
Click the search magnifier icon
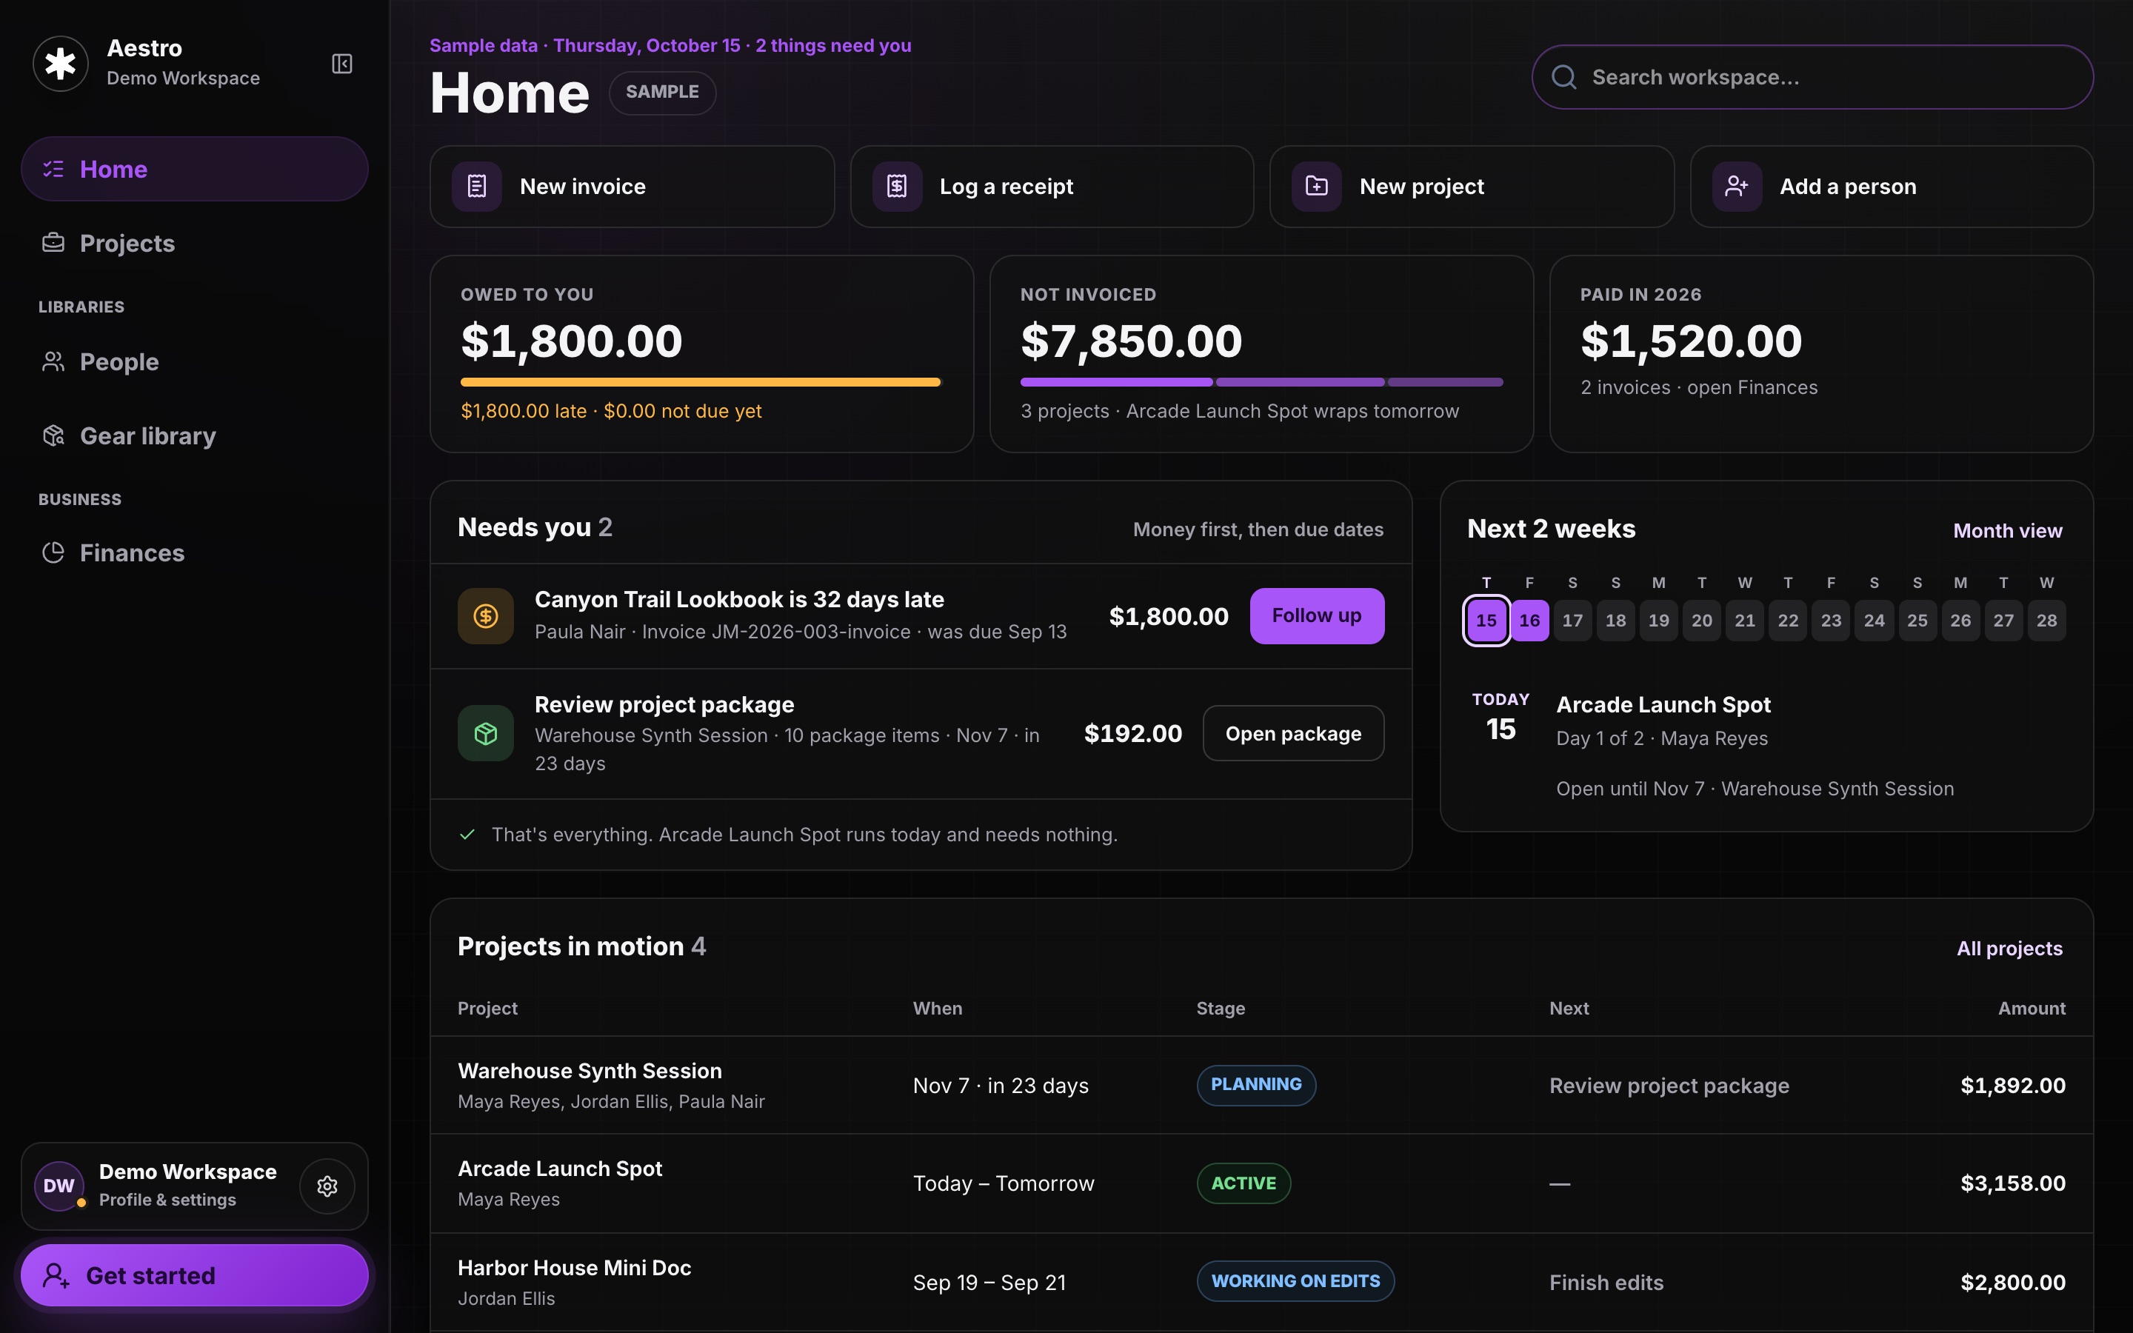[1564, 78]
